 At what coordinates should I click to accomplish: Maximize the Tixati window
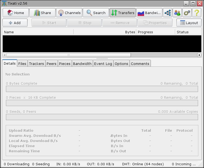[193, 4]
